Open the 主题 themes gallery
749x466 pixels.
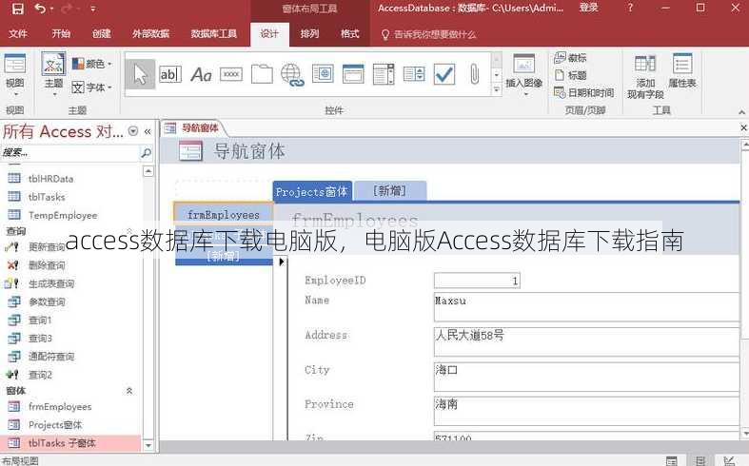pos(53,74)
